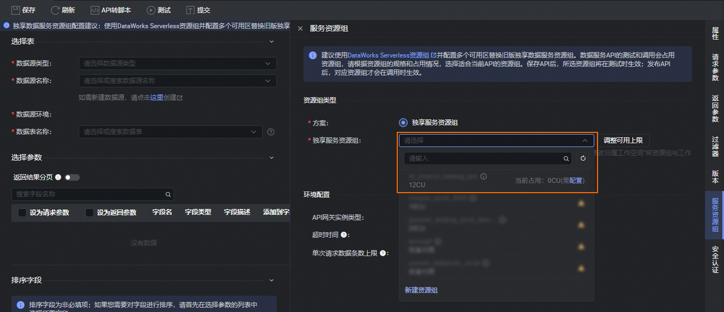The image size is (724, 312).
Task: Click the 提交 (submit) toolbar button
Action: point(198,10)
